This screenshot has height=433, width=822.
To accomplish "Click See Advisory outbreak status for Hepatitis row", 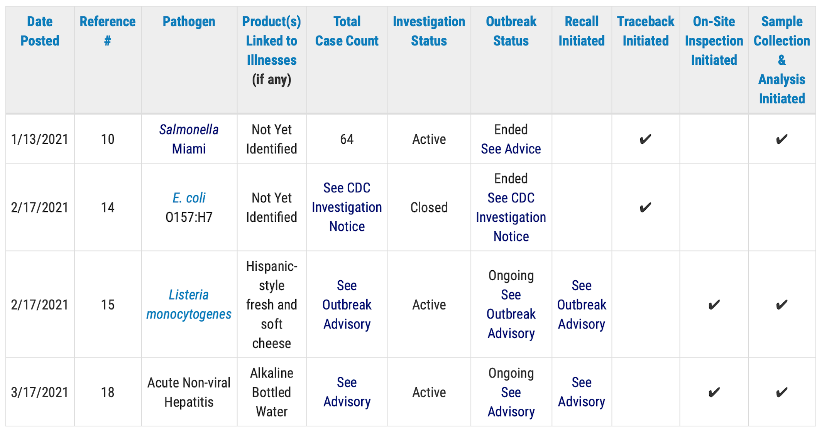I will tap(511, 402).
